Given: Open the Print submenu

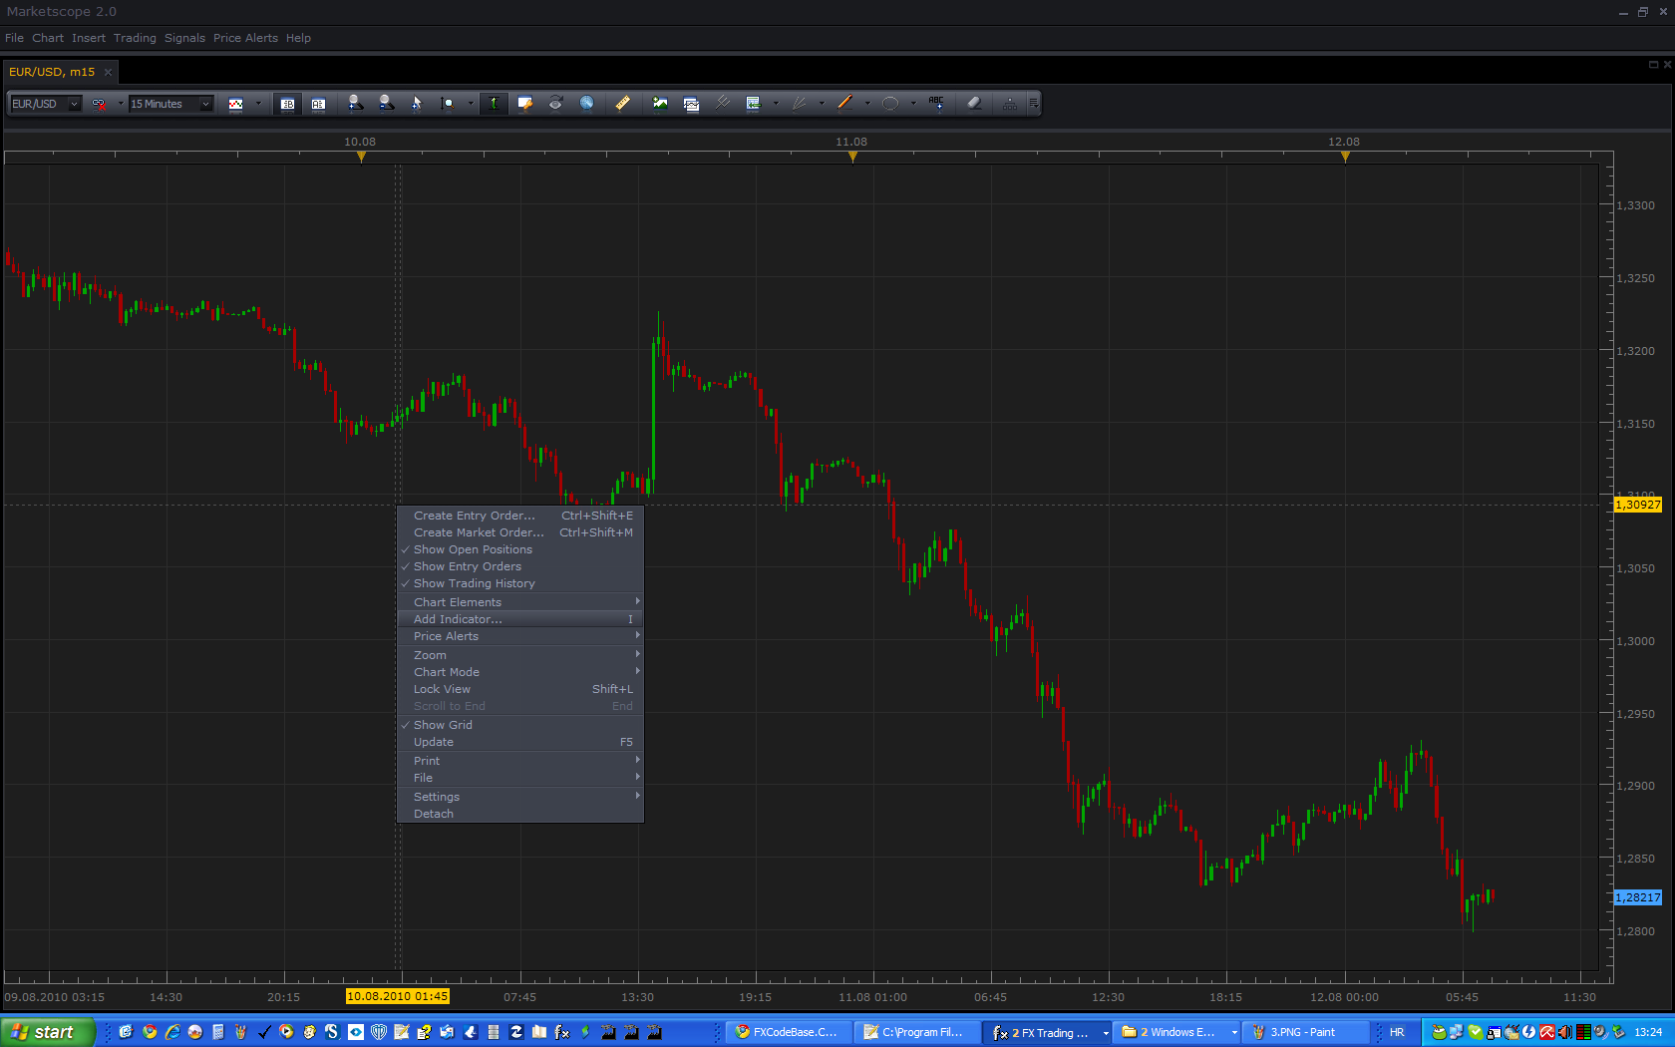Looking at the screenshot, I should click(520, 761).
